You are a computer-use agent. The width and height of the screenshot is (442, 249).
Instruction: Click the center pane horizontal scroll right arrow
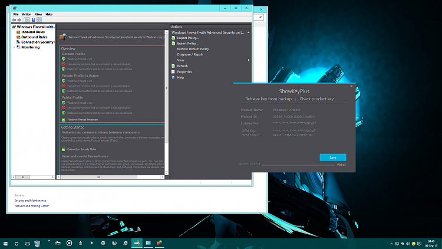point(163,177)
